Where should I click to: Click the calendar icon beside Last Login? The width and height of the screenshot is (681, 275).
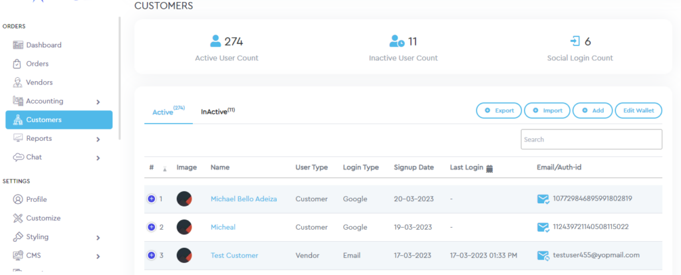[x=489, y=168]
